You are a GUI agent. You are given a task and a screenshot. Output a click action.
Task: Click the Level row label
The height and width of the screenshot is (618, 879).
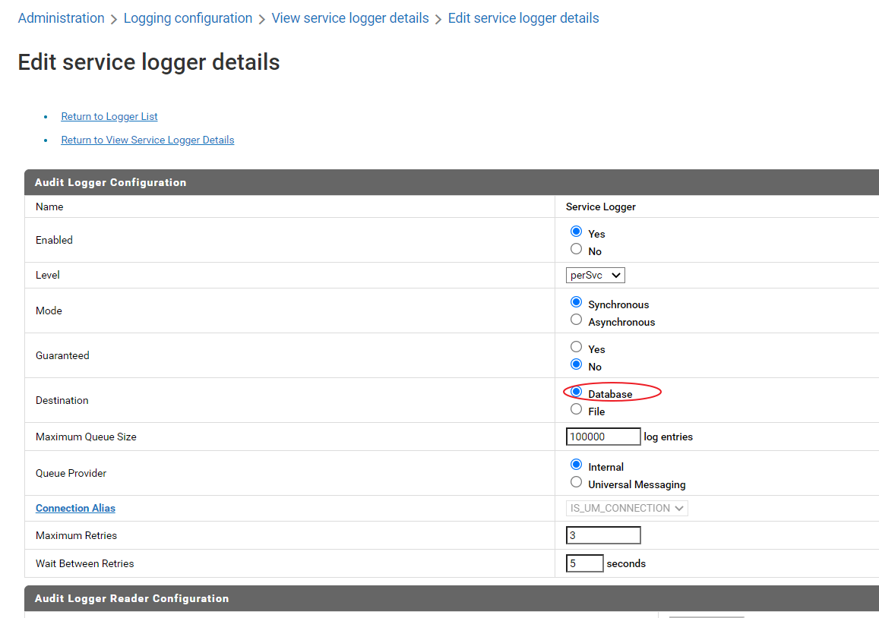pyautogui.click(x=48, y=275)
